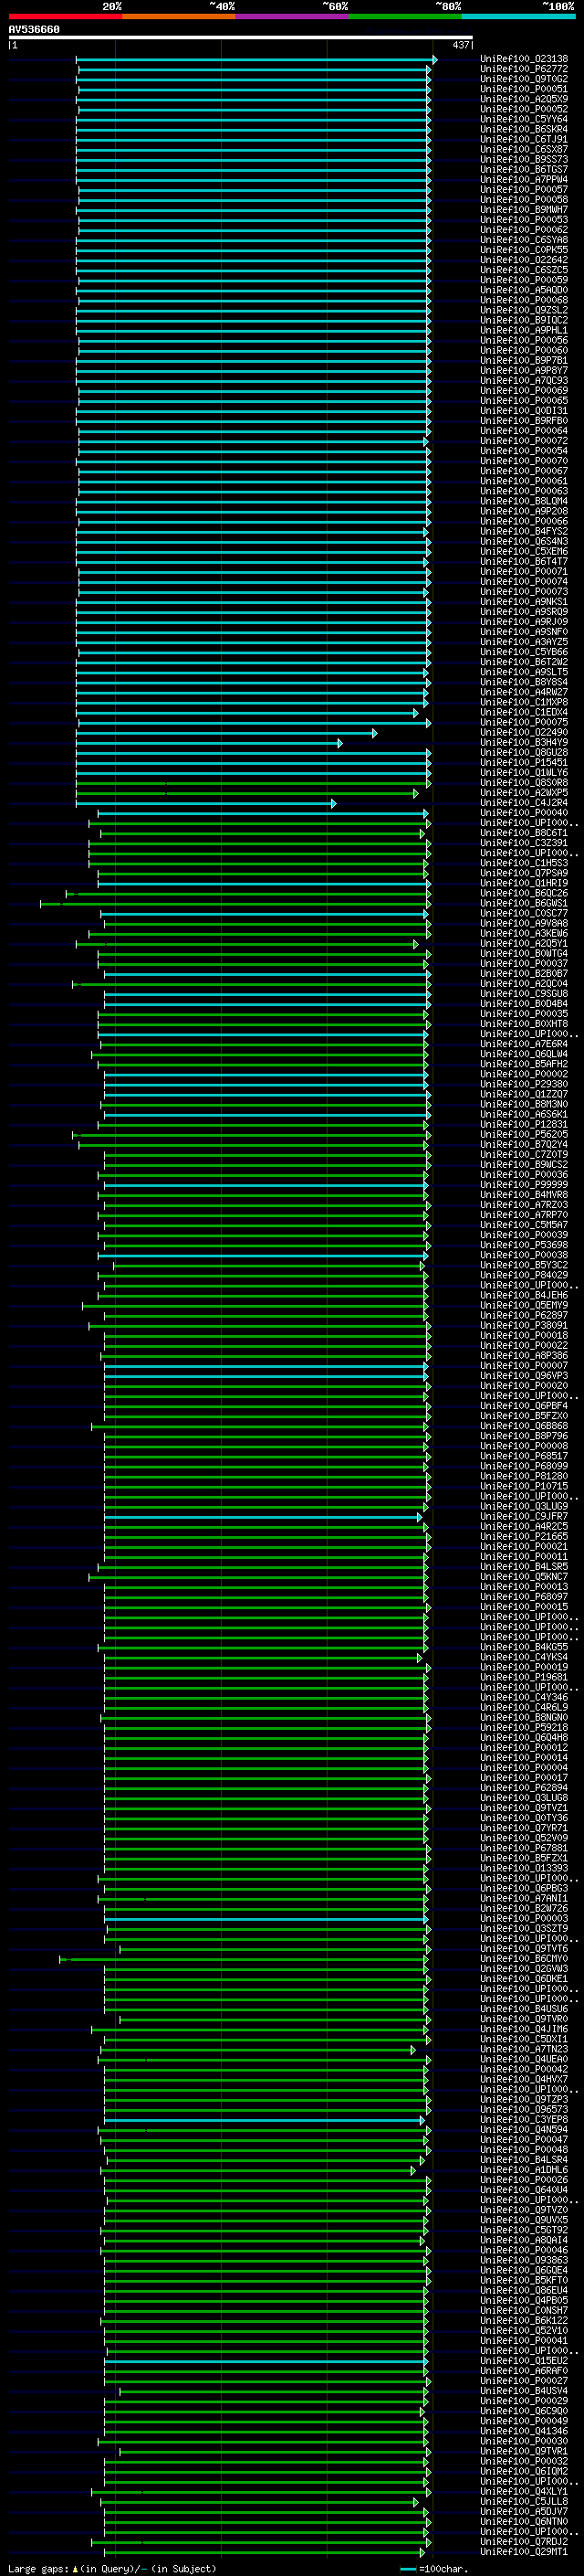Click the UniRef100_P00061 hit label
The height and width of the screenshot is (2576, 584).
tap(524, 481)
